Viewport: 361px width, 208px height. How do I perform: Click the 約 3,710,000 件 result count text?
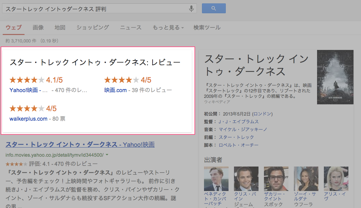[21, 41]
